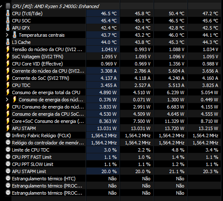Click the 1.356 V maximum Core VID value
Screen dimensions: 223x201
pyautogui.click(x=176, y=64)
